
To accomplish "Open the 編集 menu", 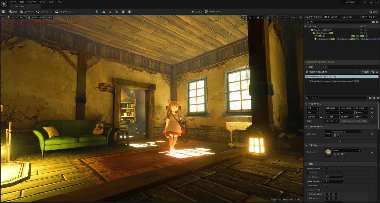I will coord(22,2).
